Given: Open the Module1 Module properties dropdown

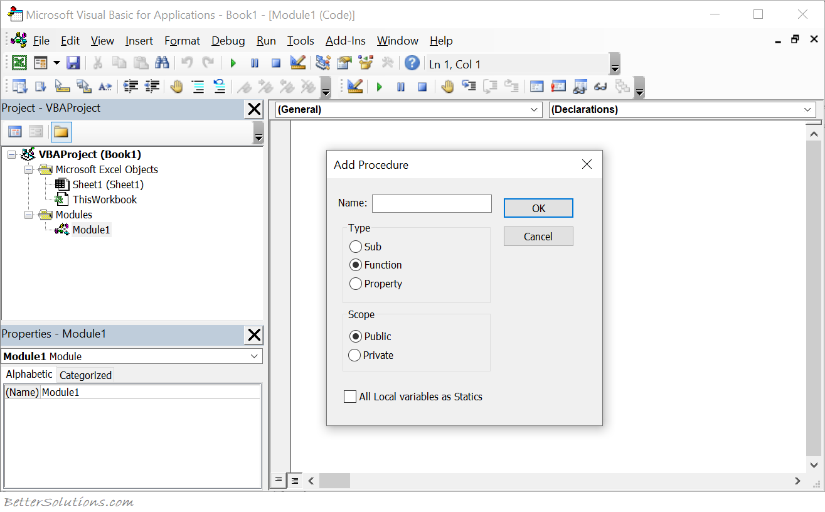Looking at the screenshot, I should [255, 356].
